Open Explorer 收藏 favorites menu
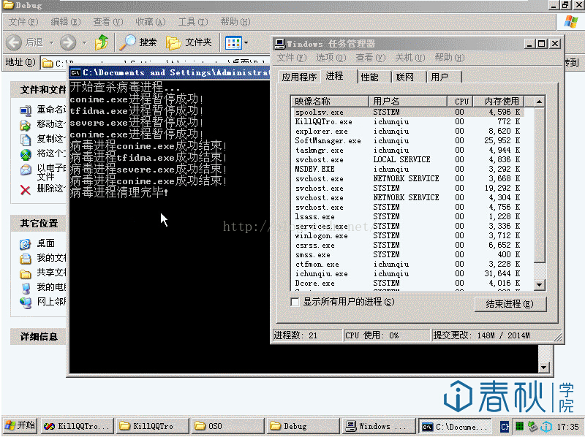Image resolution: width=585 pixels, height=437 pixels. 151,22
